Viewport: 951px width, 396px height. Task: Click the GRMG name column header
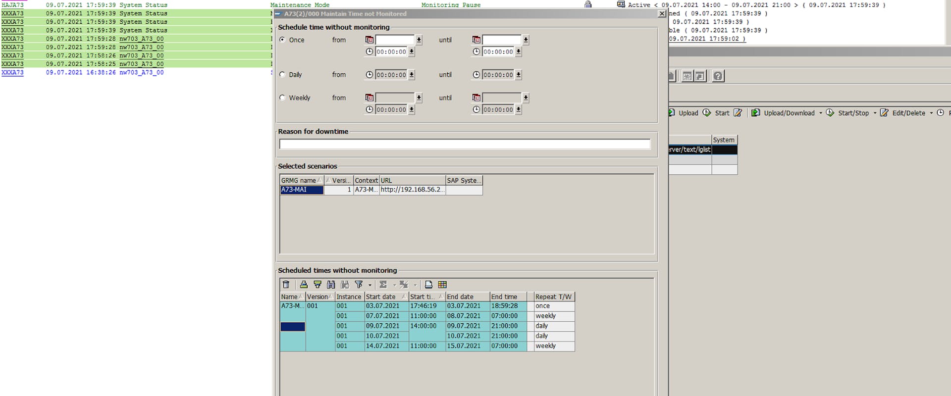[x=298, y=181]
